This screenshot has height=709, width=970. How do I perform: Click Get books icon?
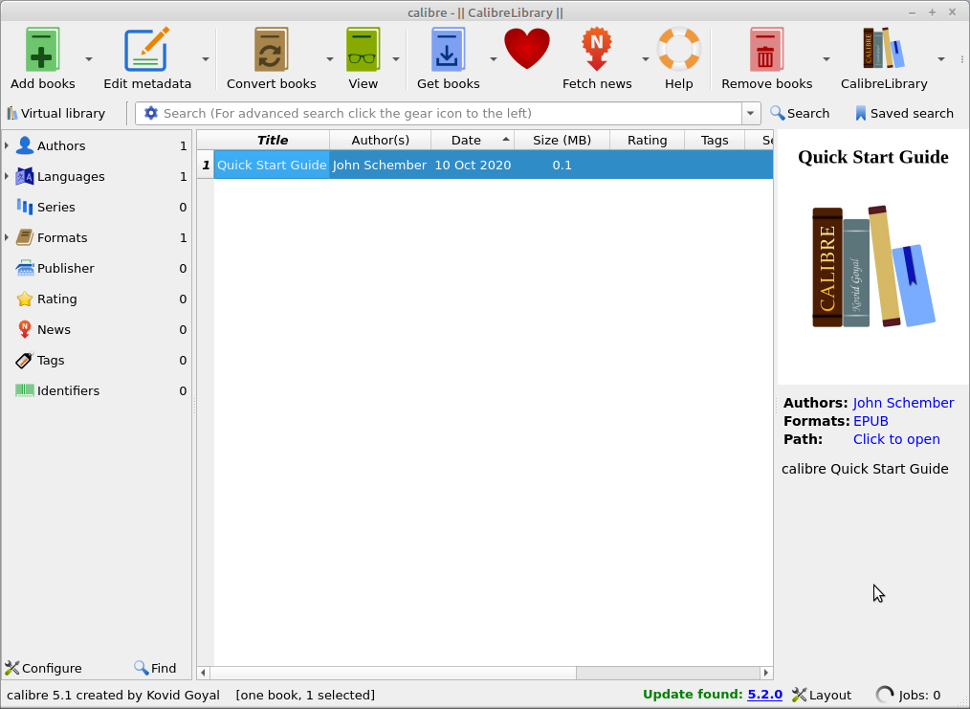(x=448, y=50)
